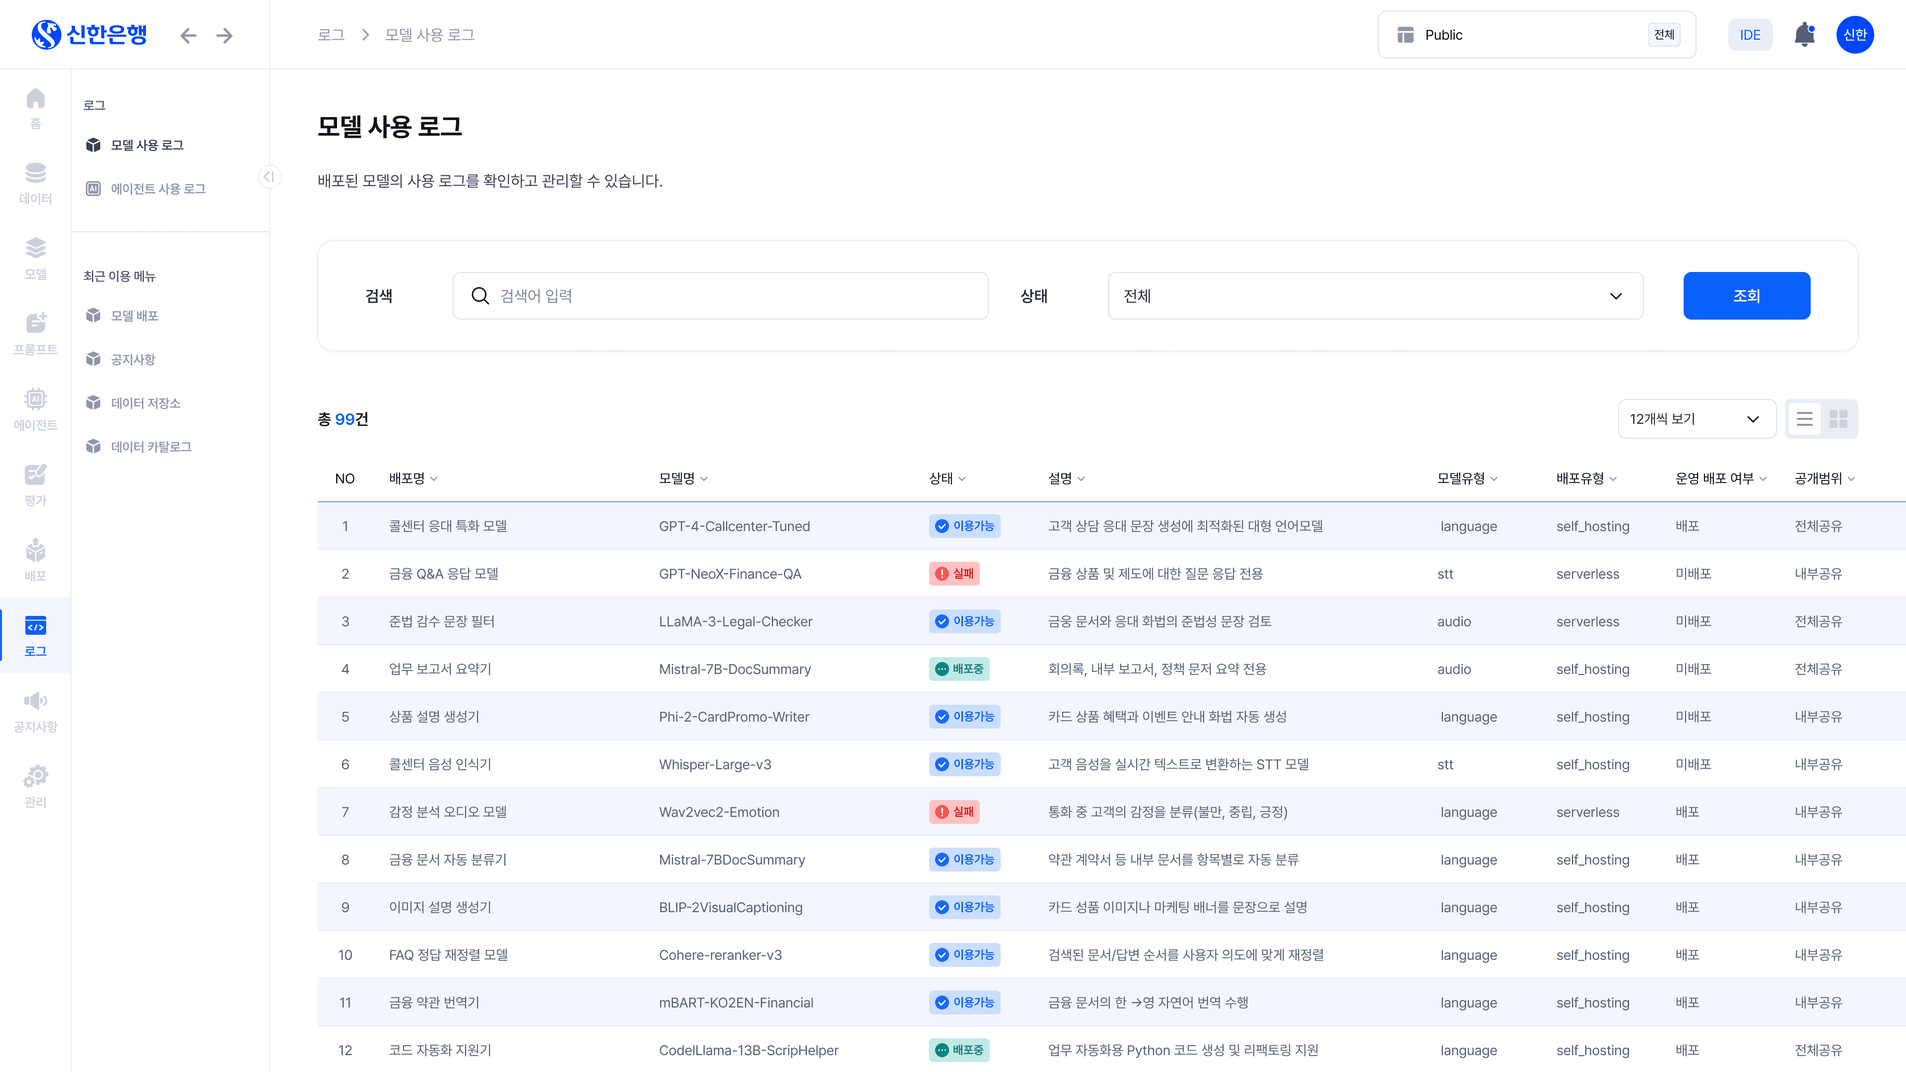This screenshot has height=1072, width=1906.
Task: Click the 검색어 입력 search field
Action: click(x=720, y=296)
